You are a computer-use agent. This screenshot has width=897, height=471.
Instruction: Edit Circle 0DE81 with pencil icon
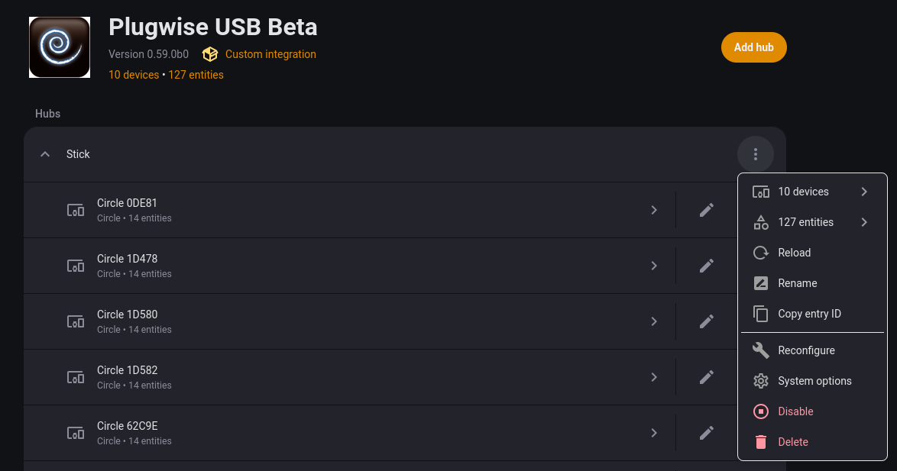[707, 210]
